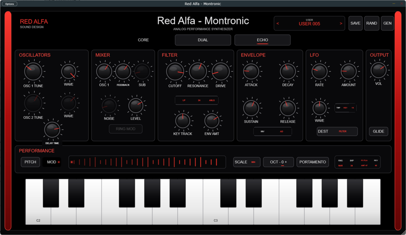Click the envelope SUSTAIN knob
The image size is (406, 235).
[x=251, y=108]
